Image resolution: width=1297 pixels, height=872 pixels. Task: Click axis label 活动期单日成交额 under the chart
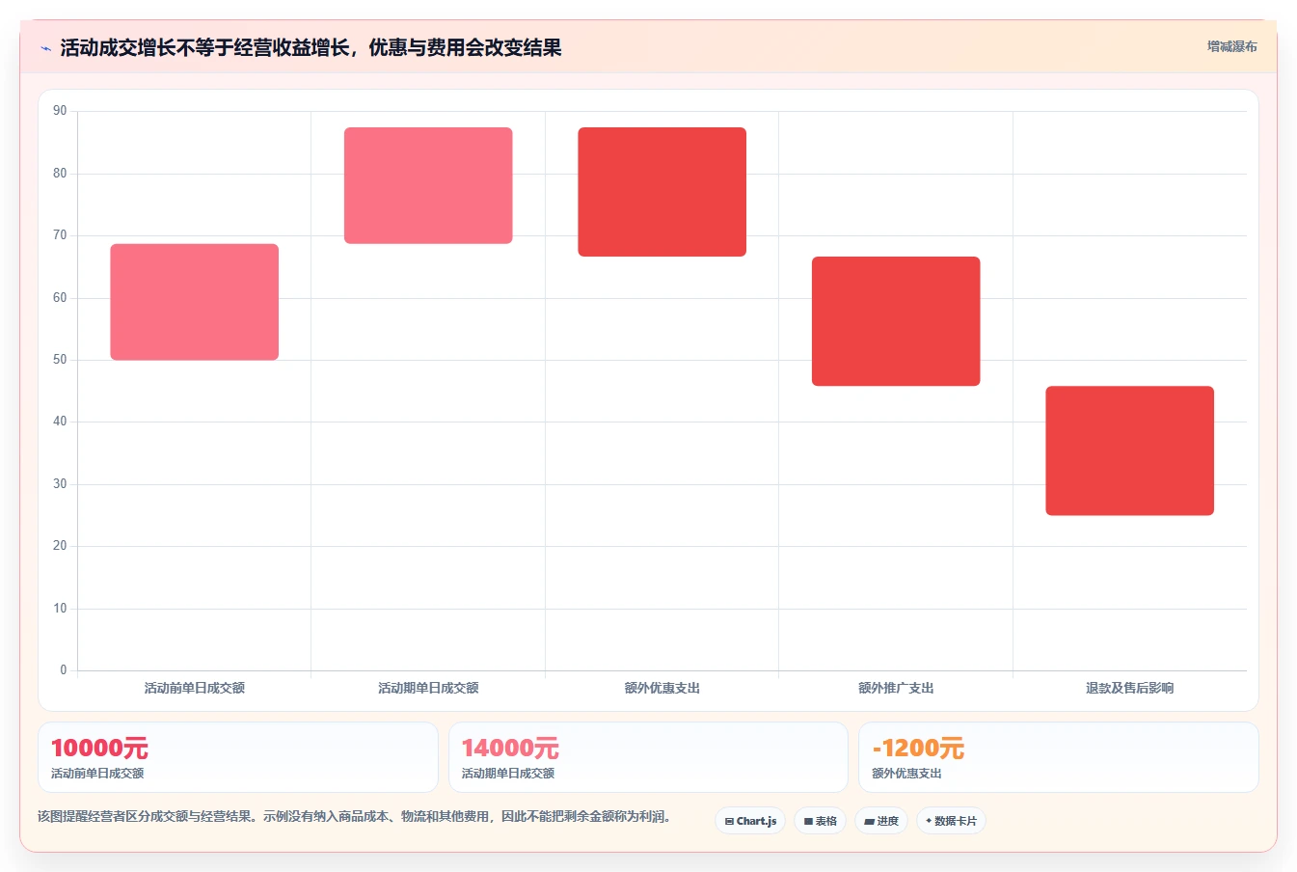[x=428, y=688]
